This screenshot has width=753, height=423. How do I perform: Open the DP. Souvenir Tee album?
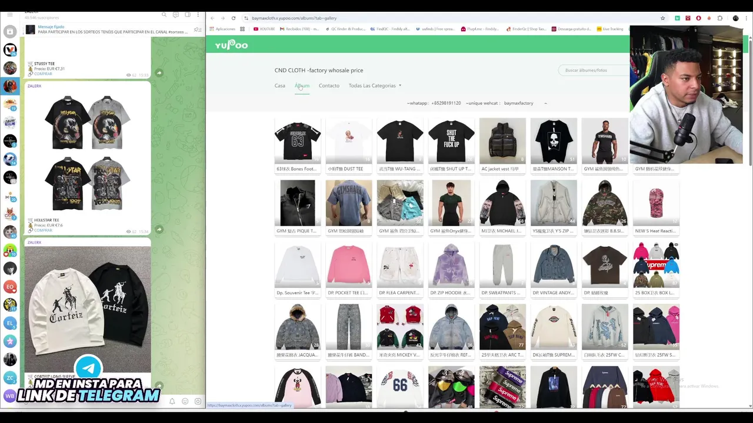pyautogui.click(x=298, y=269)
